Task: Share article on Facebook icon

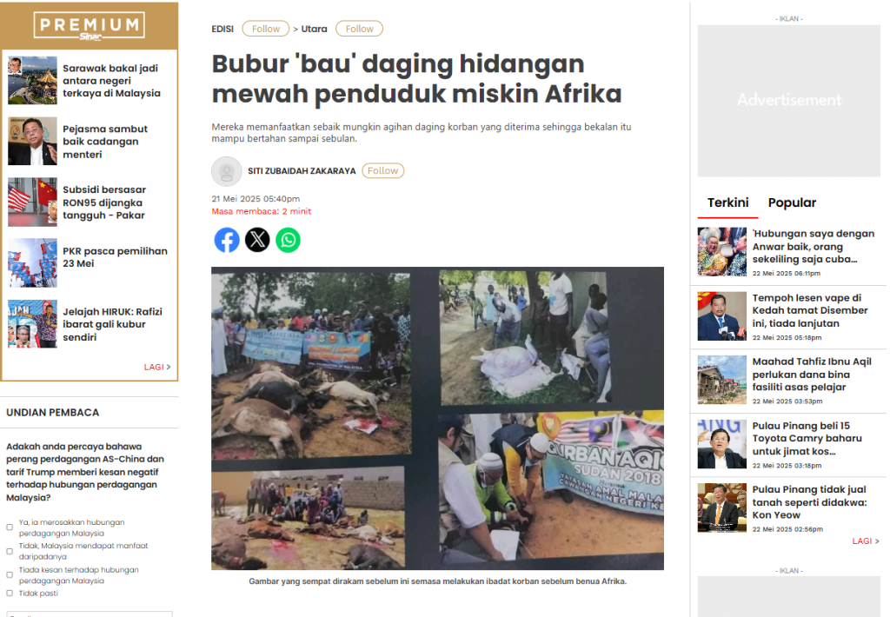Action: [227, 240]
